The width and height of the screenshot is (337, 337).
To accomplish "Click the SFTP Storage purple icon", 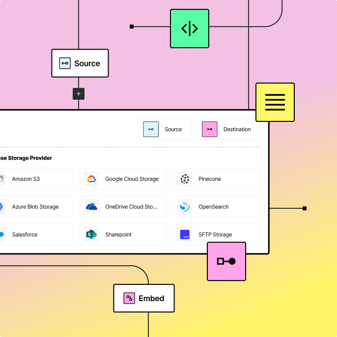I will (185, 235).
